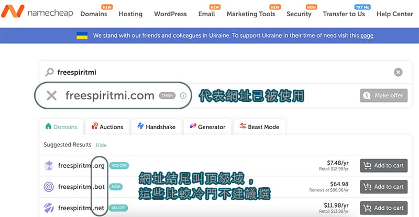
Task: Click the Domains tab house icon
Action: pos(48,126)
